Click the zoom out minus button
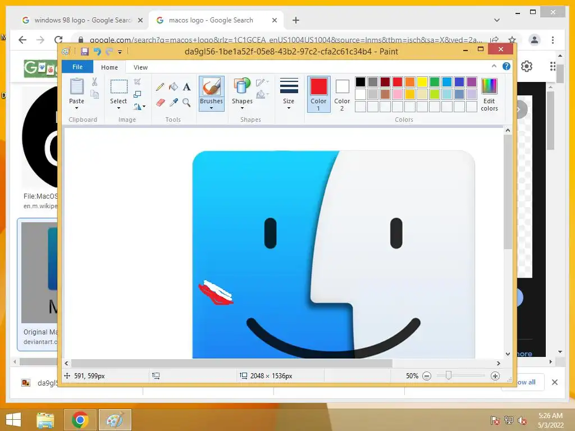The height and width of the screenshot is (431, 575). [427, 376]
